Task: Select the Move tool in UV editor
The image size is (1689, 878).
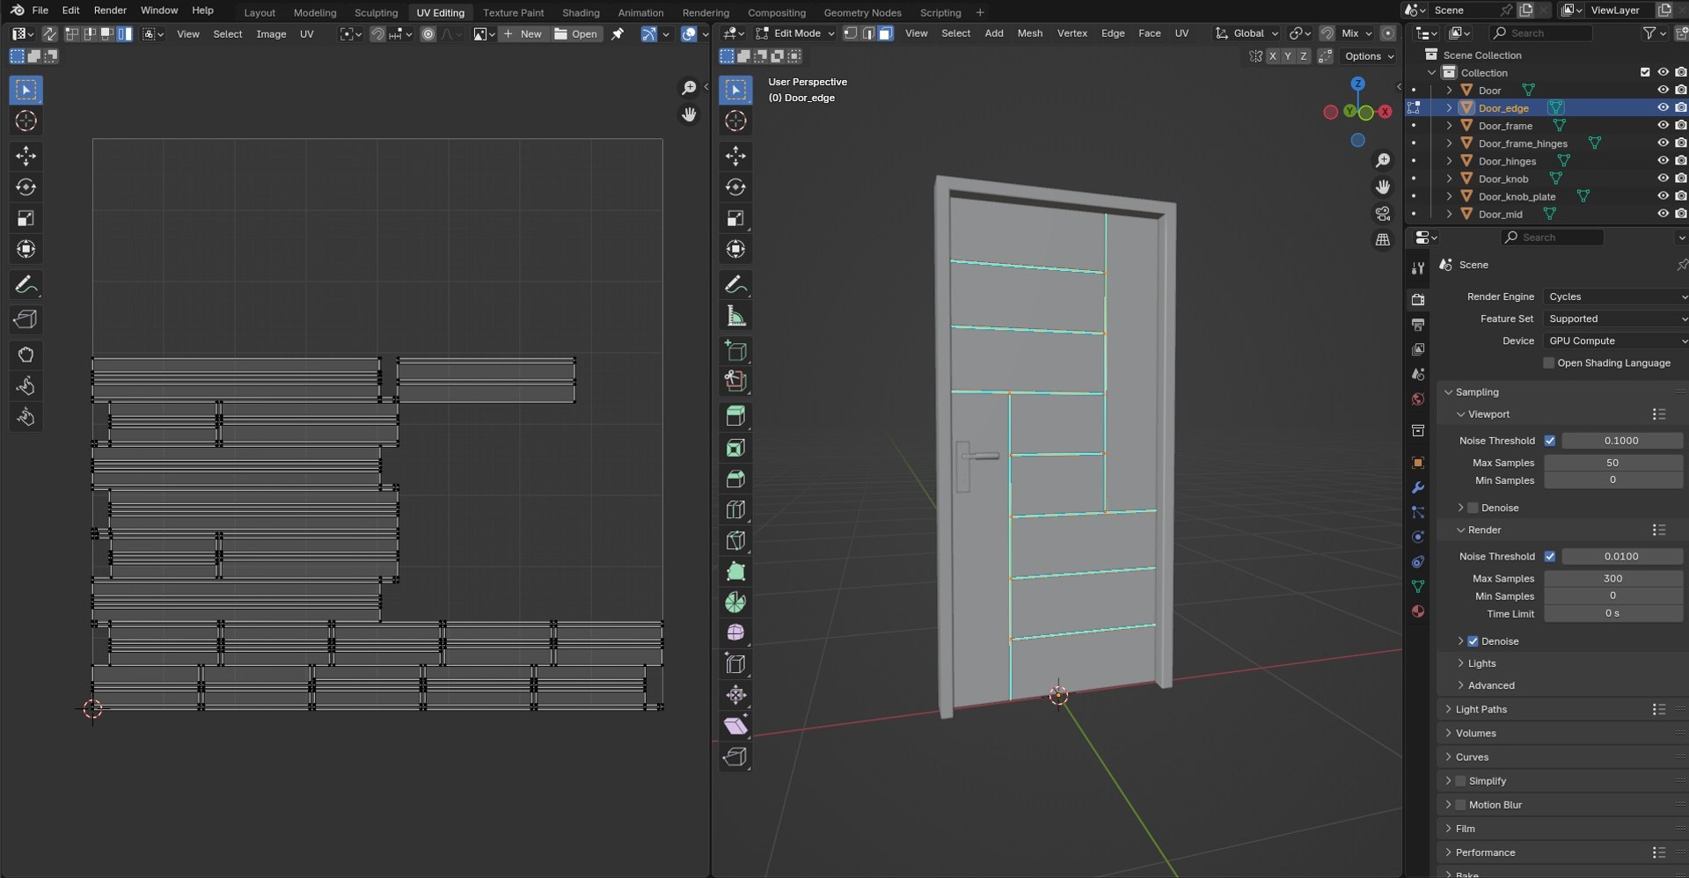Action: [26, 157]
